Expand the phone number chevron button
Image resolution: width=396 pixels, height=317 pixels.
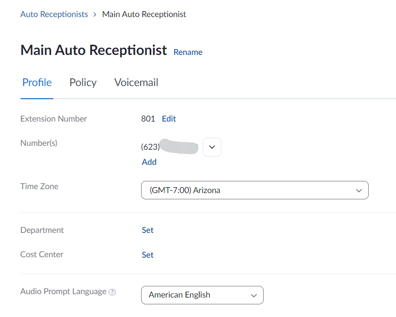pyautogui.click(x=212, y=147)
